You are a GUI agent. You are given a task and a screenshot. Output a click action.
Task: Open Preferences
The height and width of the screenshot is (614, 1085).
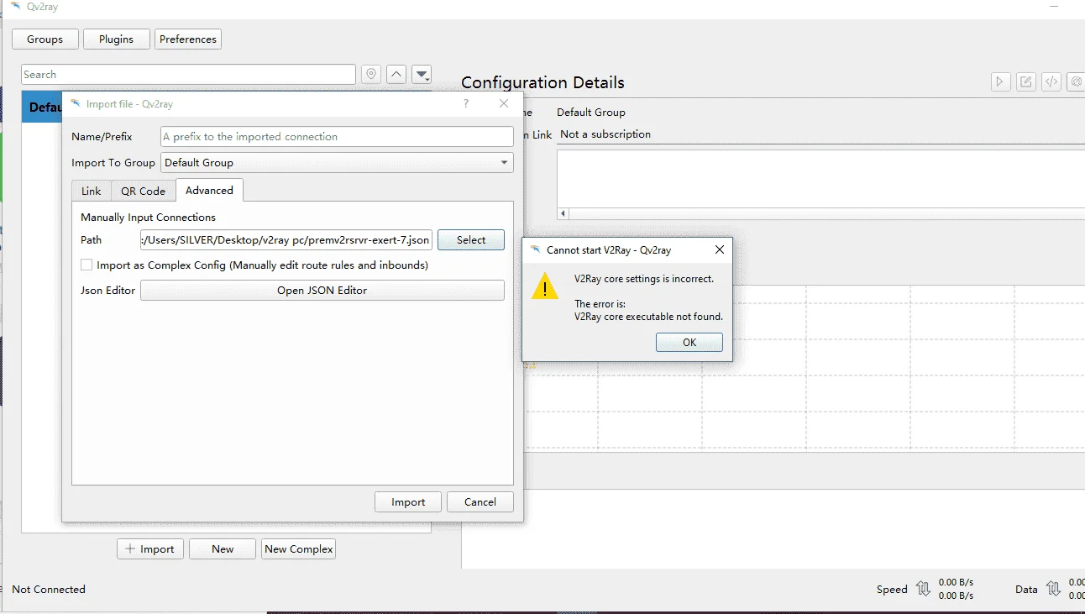188,39
